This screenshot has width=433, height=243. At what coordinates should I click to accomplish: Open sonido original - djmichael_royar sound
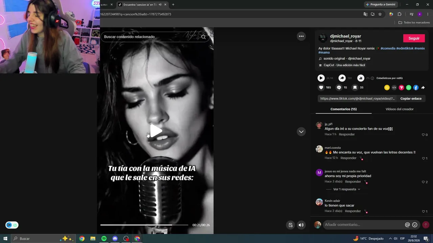point(347,59)
